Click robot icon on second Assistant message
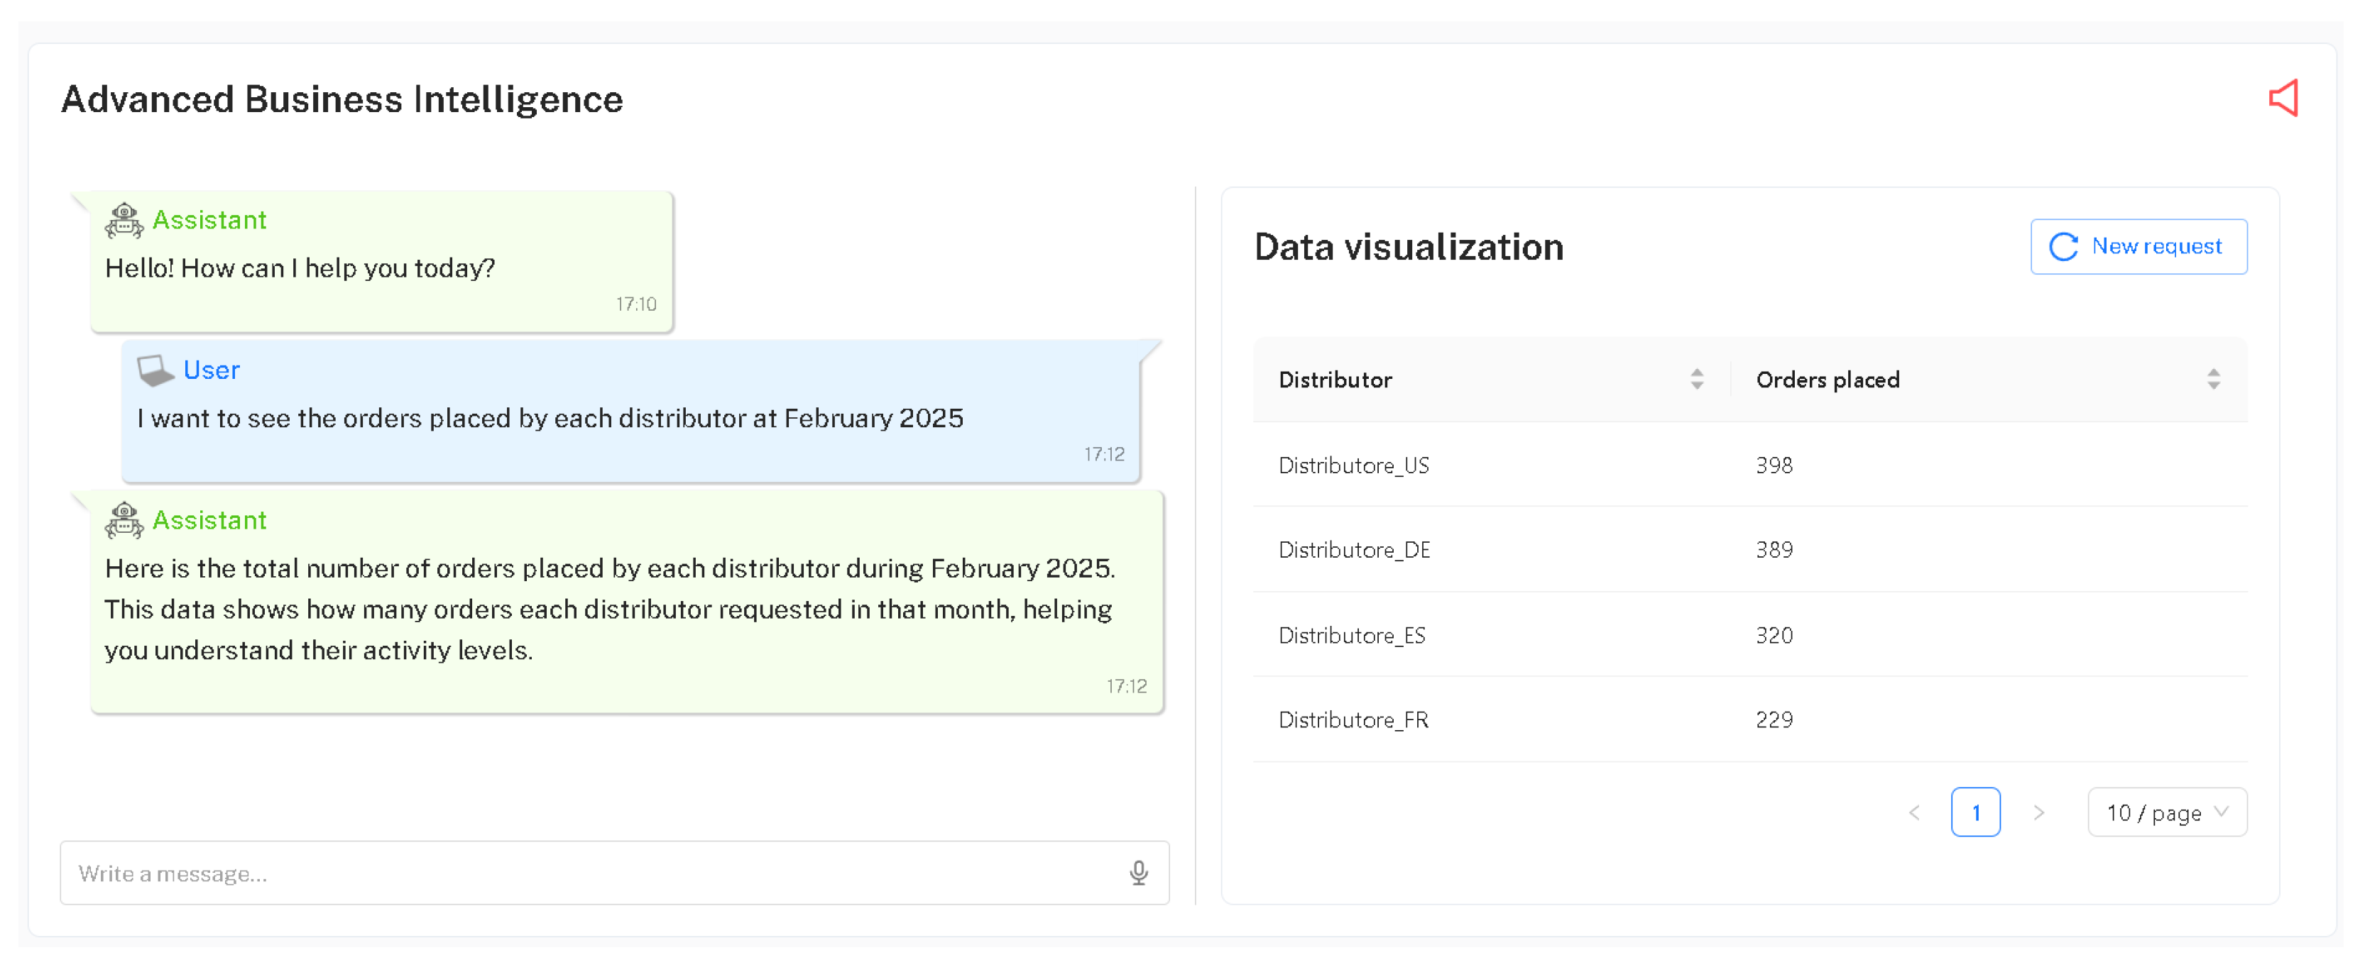Image resolution: width=2360 pixels, height=965 pixels. [x=124, y=520]
